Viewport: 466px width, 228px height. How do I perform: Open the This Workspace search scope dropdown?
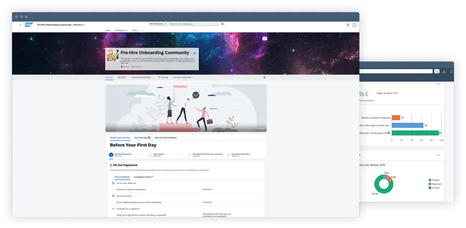coord(158,24)
